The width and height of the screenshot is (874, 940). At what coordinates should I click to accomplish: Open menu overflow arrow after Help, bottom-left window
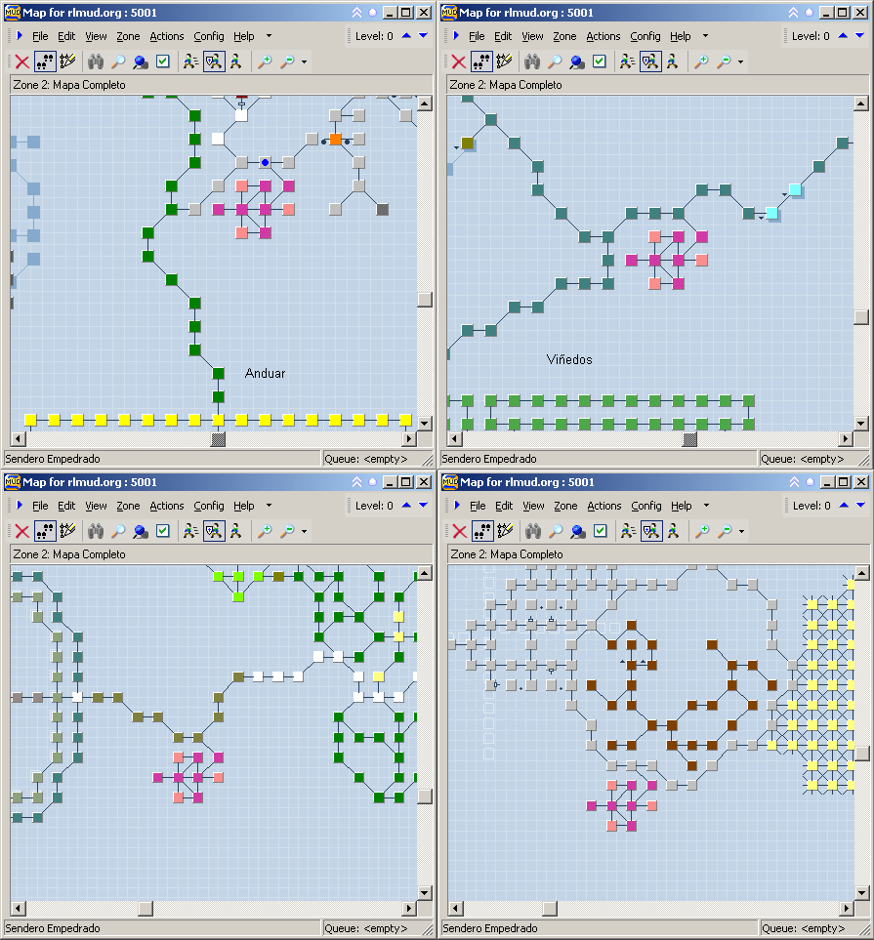(x=269, y=506)
